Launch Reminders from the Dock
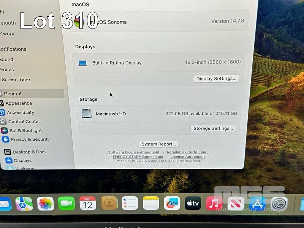 click(x=130, y=204)
